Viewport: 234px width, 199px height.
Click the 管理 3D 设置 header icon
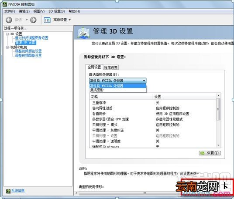click(x=84, y=33)
